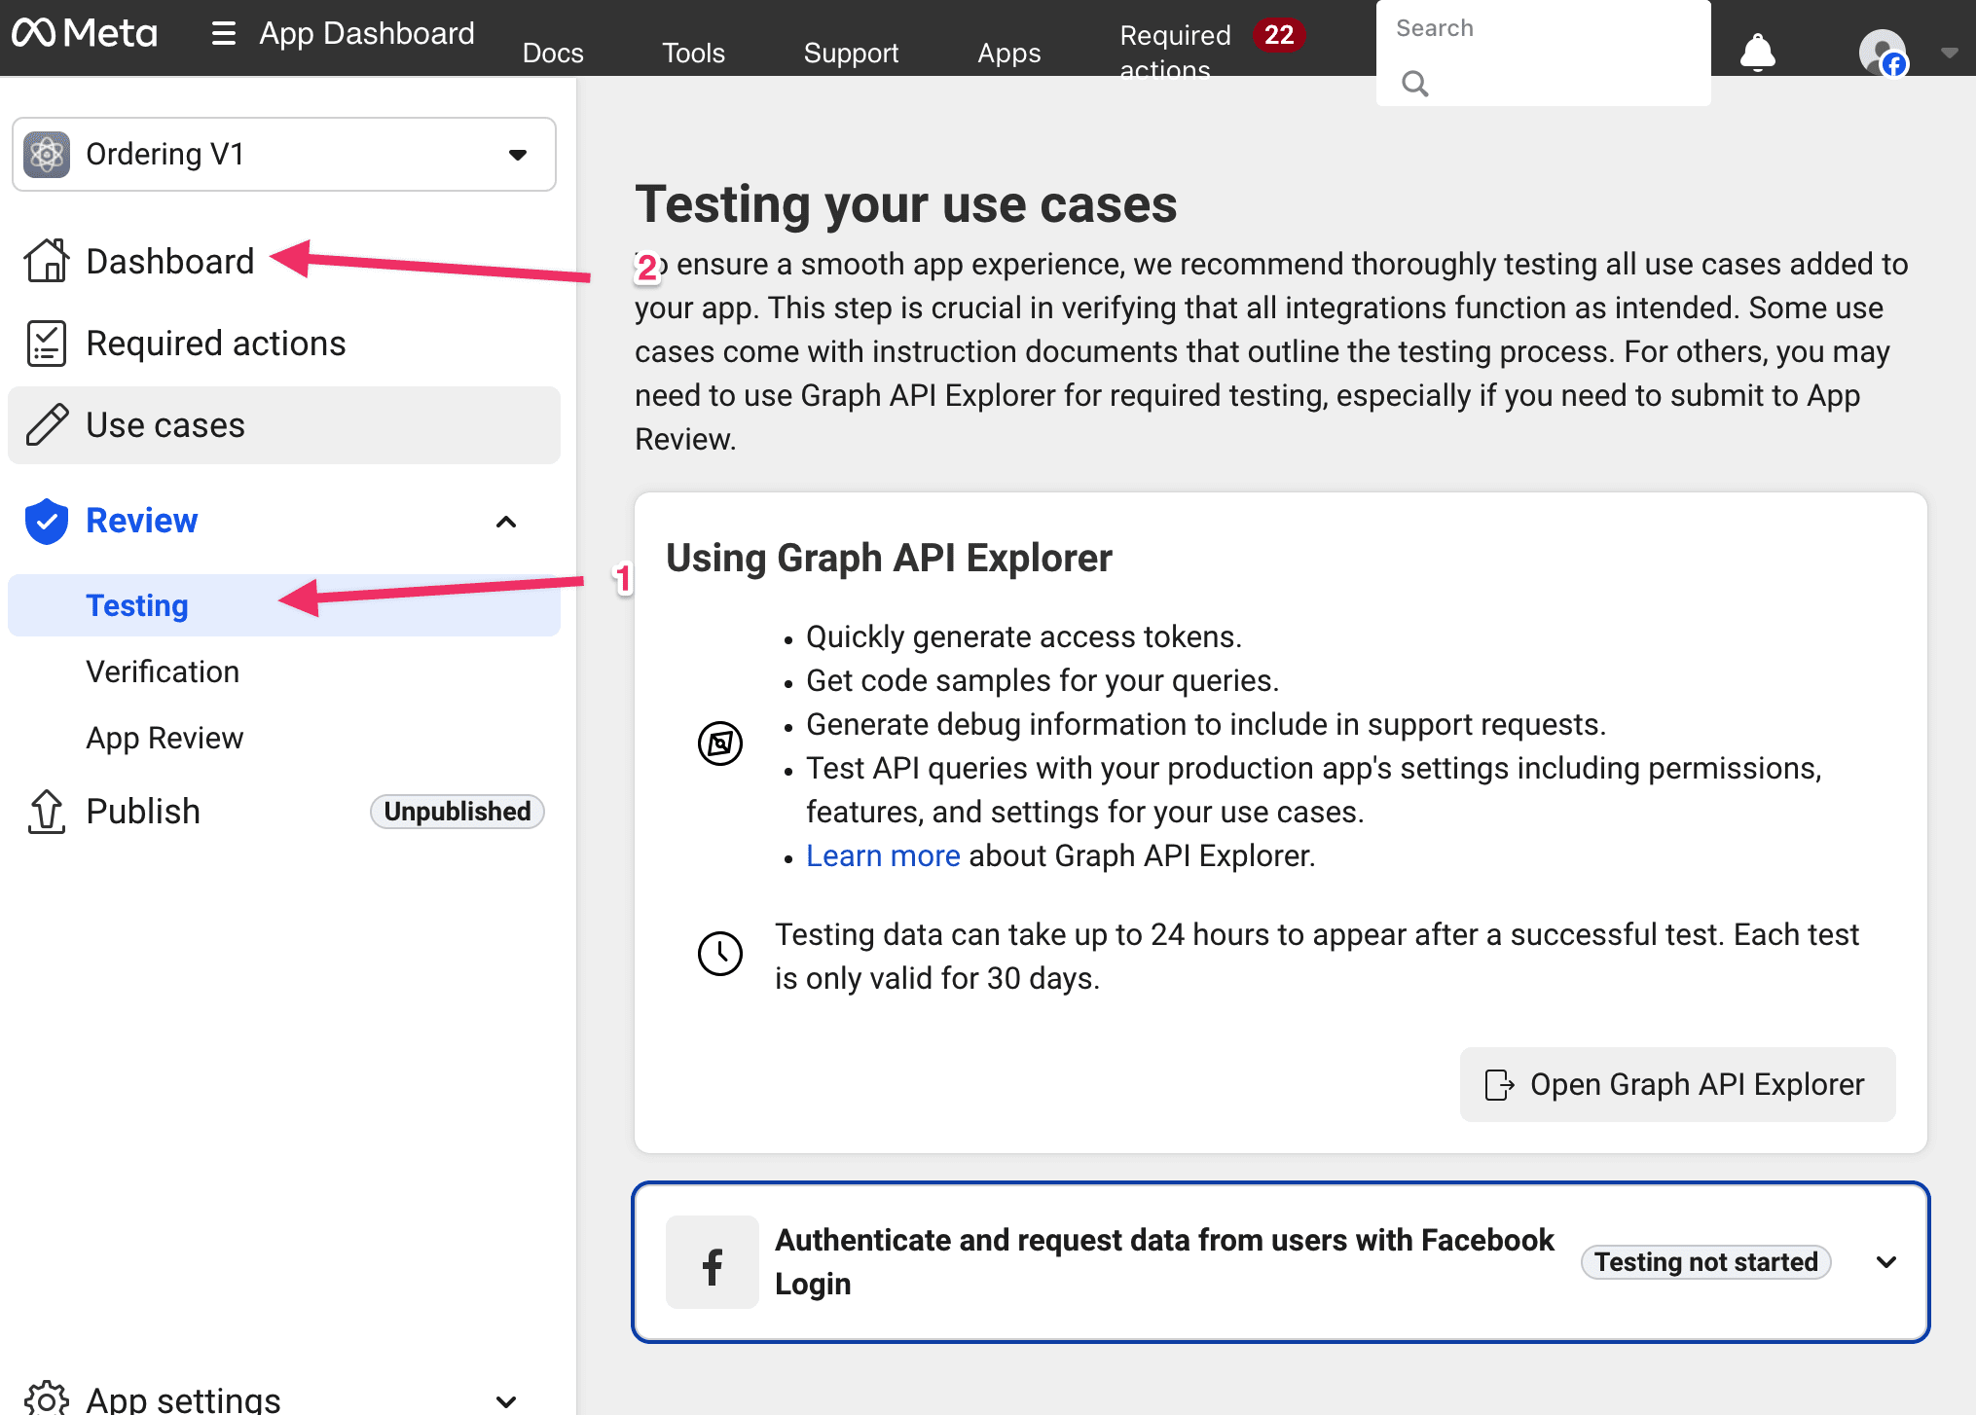
Task: Click the search magnifier icon
Action: tap(1415, 84)
